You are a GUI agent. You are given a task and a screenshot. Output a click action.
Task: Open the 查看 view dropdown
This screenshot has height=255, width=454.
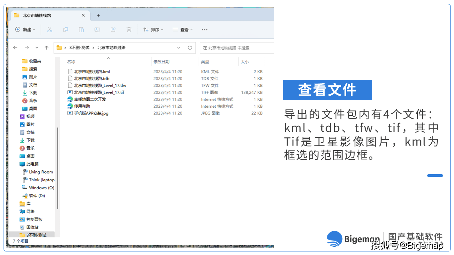(x=183, y=30)
